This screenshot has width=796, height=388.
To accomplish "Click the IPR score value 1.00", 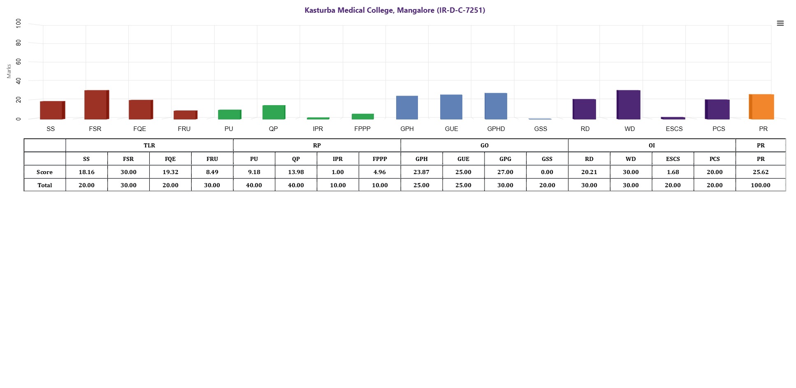I will coord(338,172).
